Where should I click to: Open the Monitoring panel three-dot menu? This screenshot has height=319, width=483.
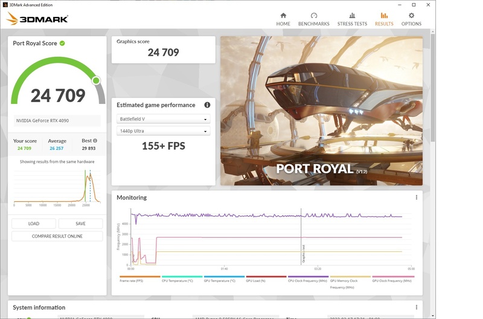(x=417, y=197)
